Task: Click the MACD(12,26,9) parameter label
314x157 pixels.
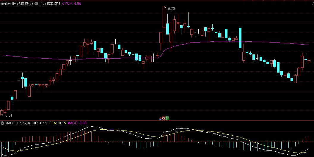Action: coord(18,123)
